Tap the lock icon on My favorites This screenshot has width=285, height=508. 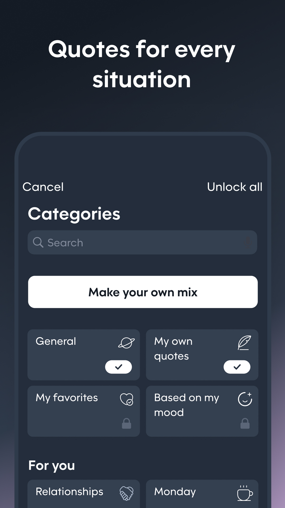tap(127, 424)
